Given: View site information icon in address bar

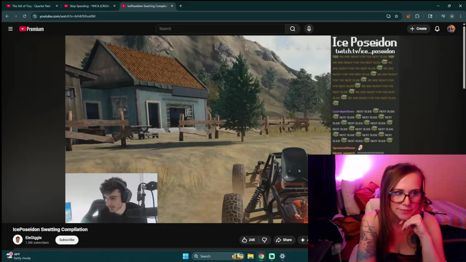Looking at the screenshot, I should 35,16.
